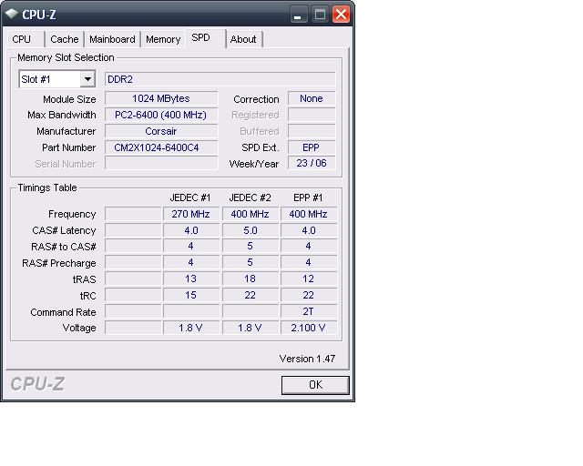Click the DDR2 memory type field
Screen dimensions: 583x466
click(x=220, y=79)
